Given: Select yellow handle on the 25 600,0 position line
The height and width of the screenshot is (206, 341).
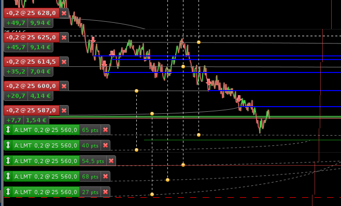Looking at the screenshot, I should click(136, 91).
